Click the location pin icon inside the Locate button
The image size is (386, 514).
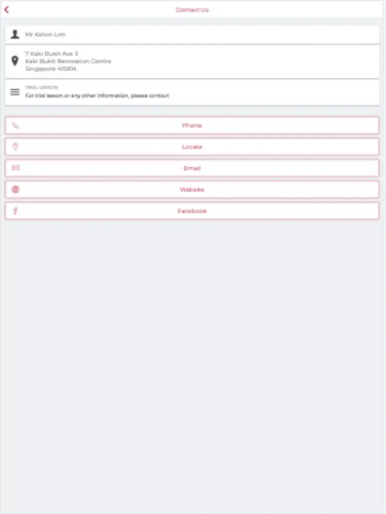click(x=14, y=146)
